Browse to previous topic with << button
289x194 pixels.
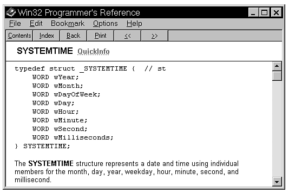(x=128, y=36)
